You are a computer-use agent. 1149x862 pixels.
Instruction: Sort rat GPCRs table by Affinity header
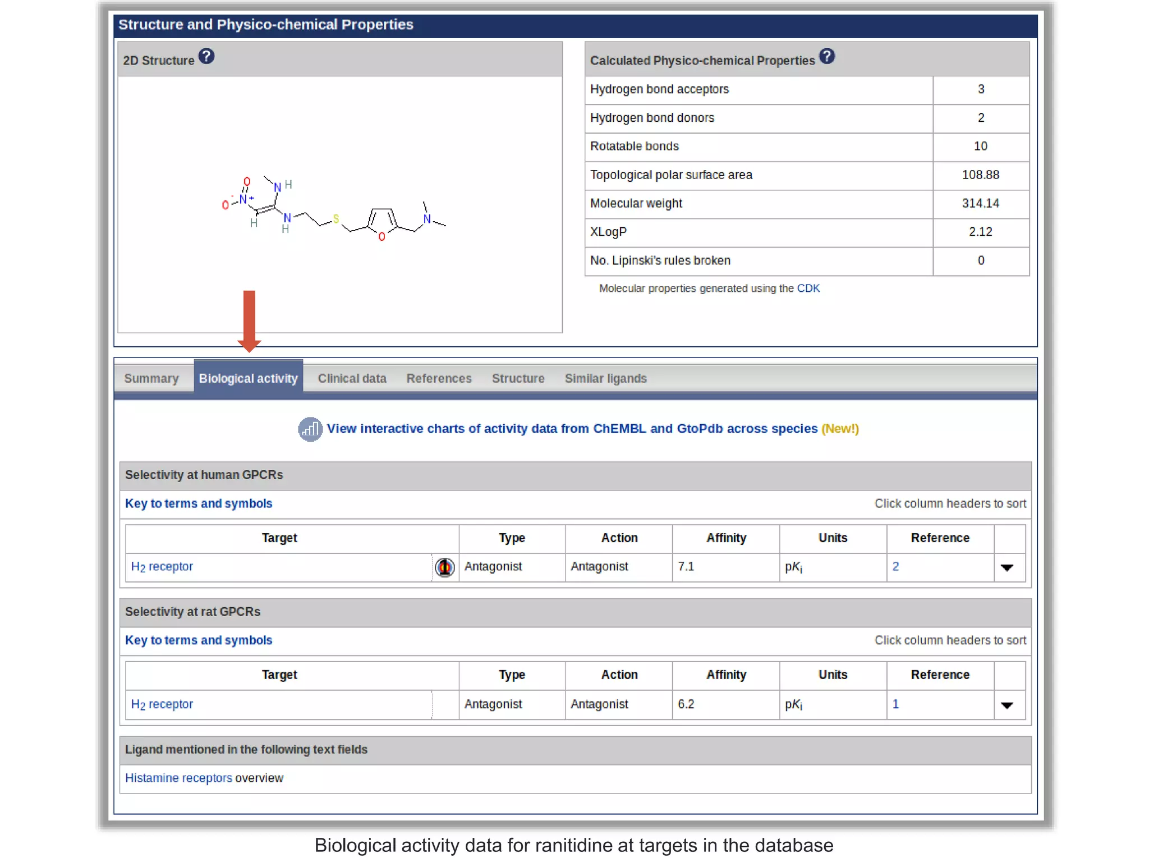(x=727, y=675)
